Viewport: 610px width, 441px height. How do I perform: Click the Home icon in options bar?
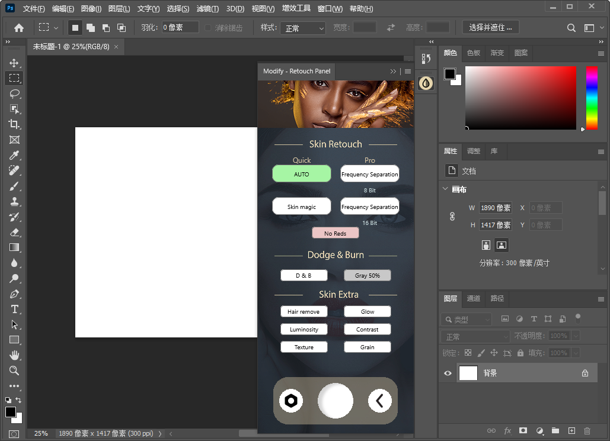(x=19, y=28)
